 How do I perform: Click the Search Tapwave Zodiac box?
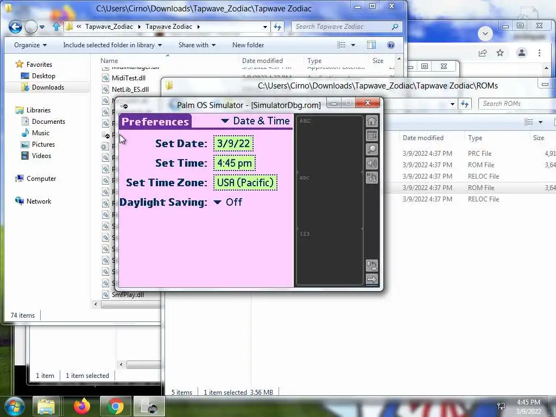pyautogui.click(x=347, y=27)
